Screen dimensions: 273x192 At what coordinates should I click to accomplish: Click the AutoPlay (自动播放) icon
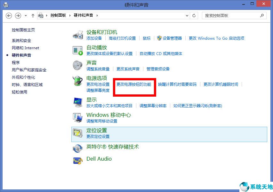coord(78,51)
